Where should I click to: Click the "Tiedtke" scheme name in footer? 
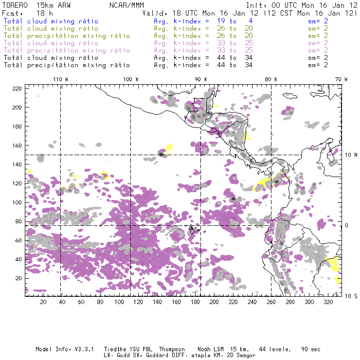(x=115, y=349)
